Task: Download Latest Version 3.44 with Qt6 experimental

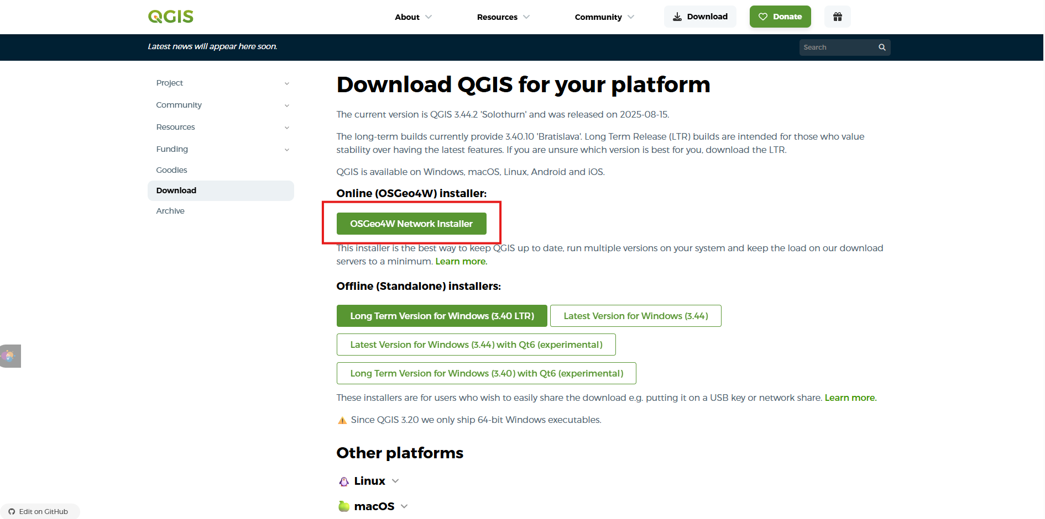Action: click(x=476, y=345)
